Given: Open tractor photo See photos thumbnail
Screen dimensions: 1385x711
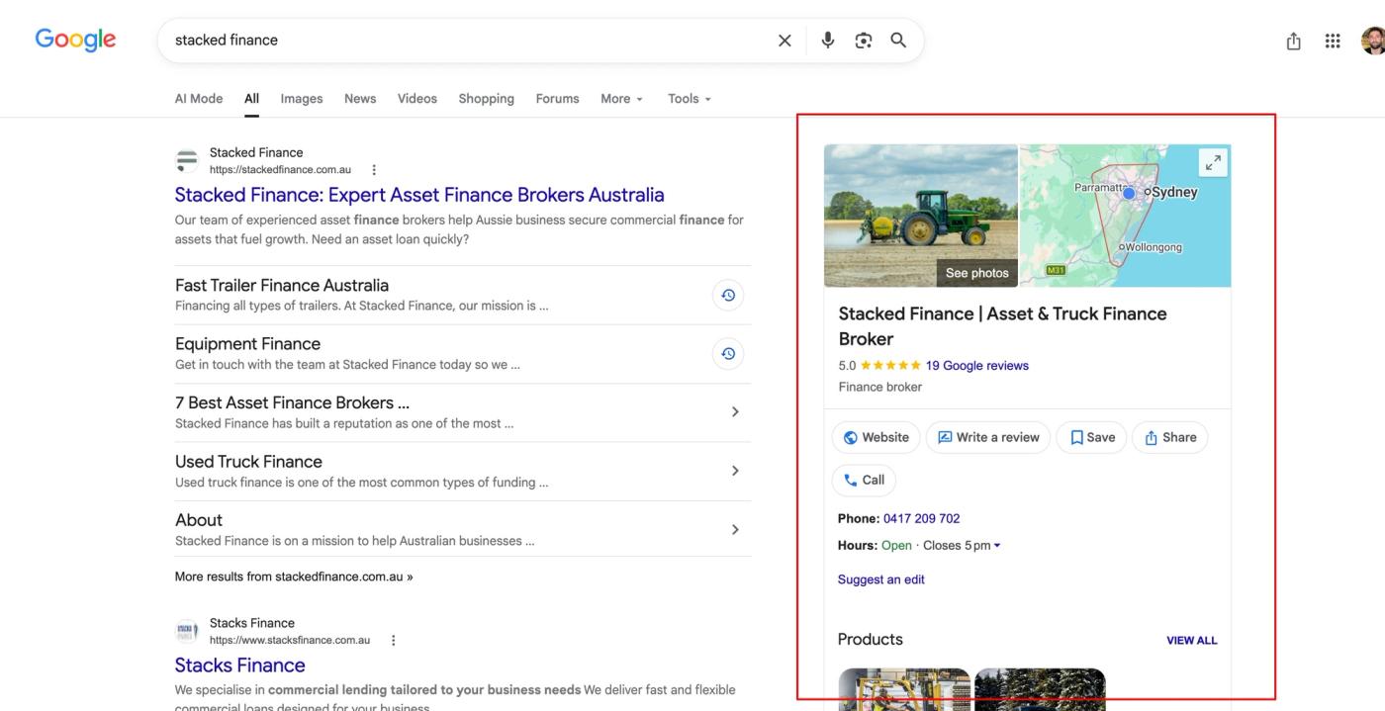Looking at the screenshot, I should [921, 216].
